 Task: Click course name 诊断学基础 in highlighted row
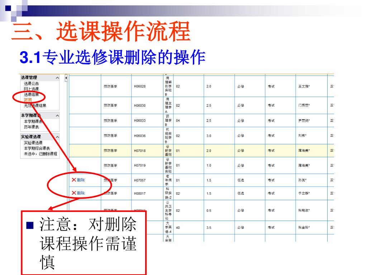(168, 151)
